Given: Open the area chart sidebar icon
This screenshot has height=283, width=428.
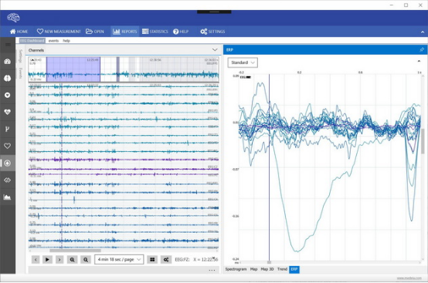Looking at the screenshot, I should pyautogui.click(x=8, y=197).
